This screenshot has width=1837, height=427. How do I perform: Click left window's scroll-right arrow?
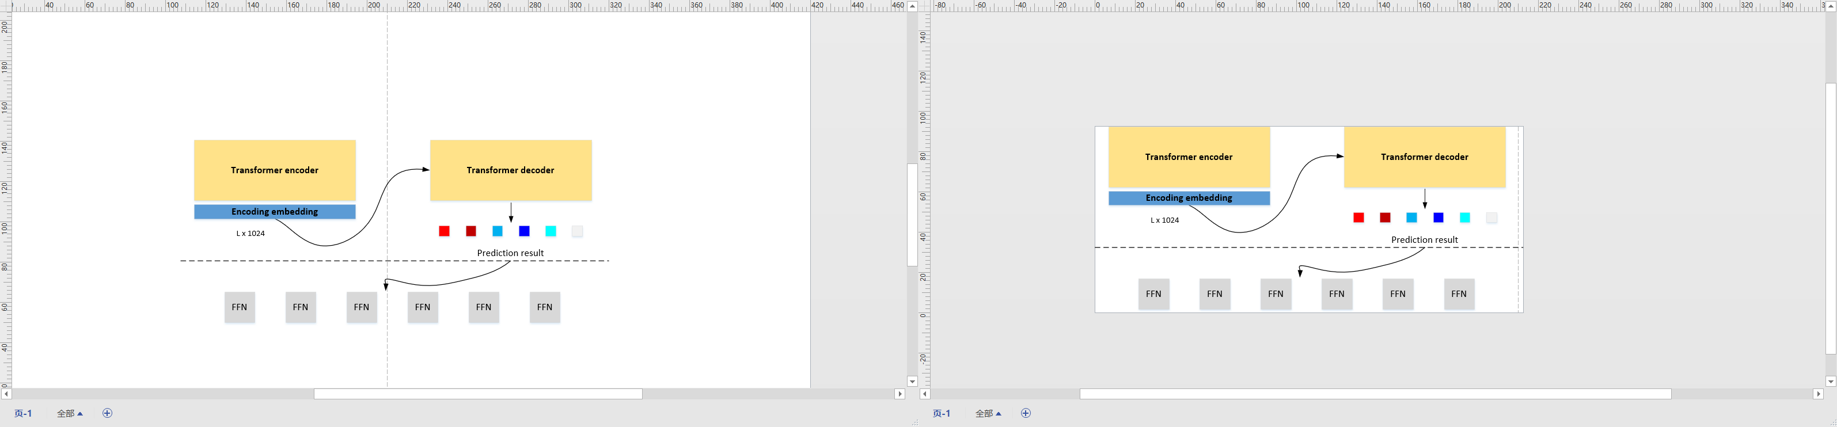tap(900, 394)
